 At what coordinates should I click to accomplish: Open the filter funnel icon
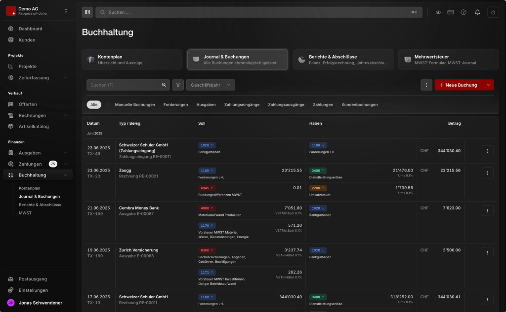(178, 85)
